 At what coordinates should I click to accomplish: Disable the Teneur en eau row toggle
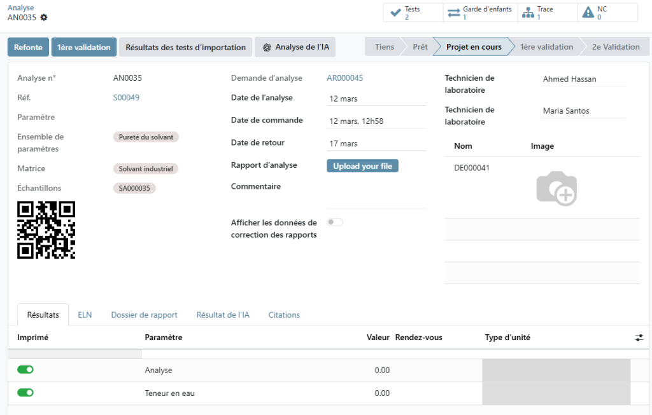click(25, 392)
